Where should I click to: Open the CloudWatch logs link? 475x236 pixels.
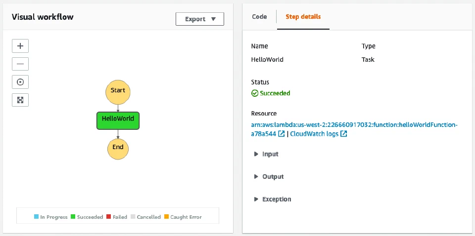tap(314, 134)
